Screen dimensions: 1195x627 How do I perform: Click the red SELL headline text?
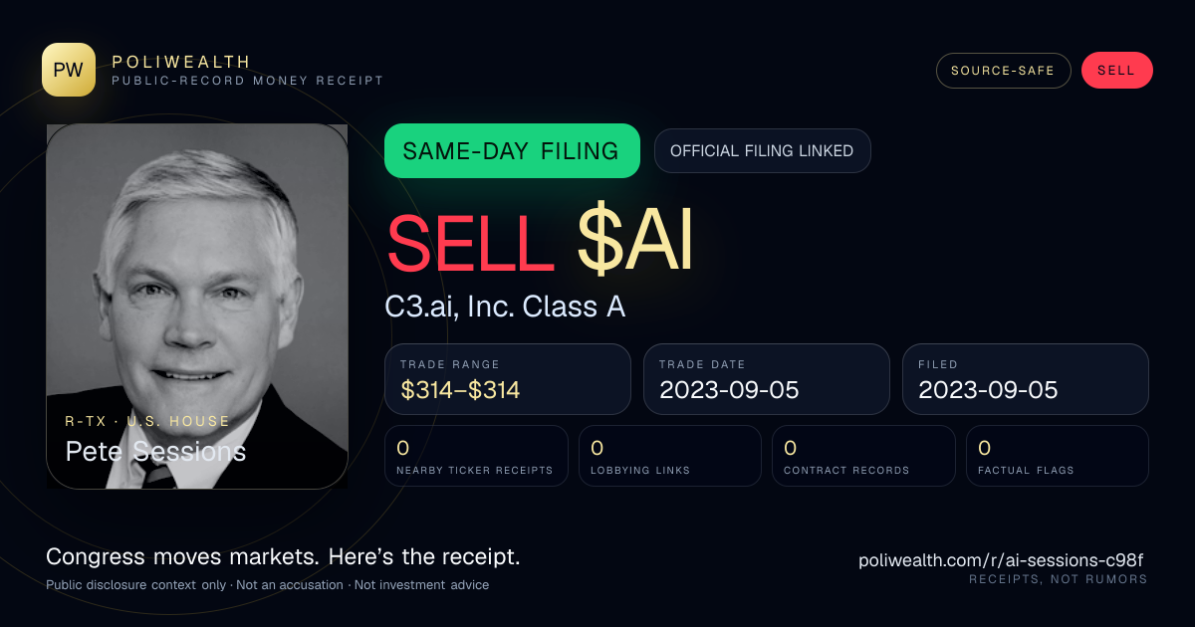point(470,244)
